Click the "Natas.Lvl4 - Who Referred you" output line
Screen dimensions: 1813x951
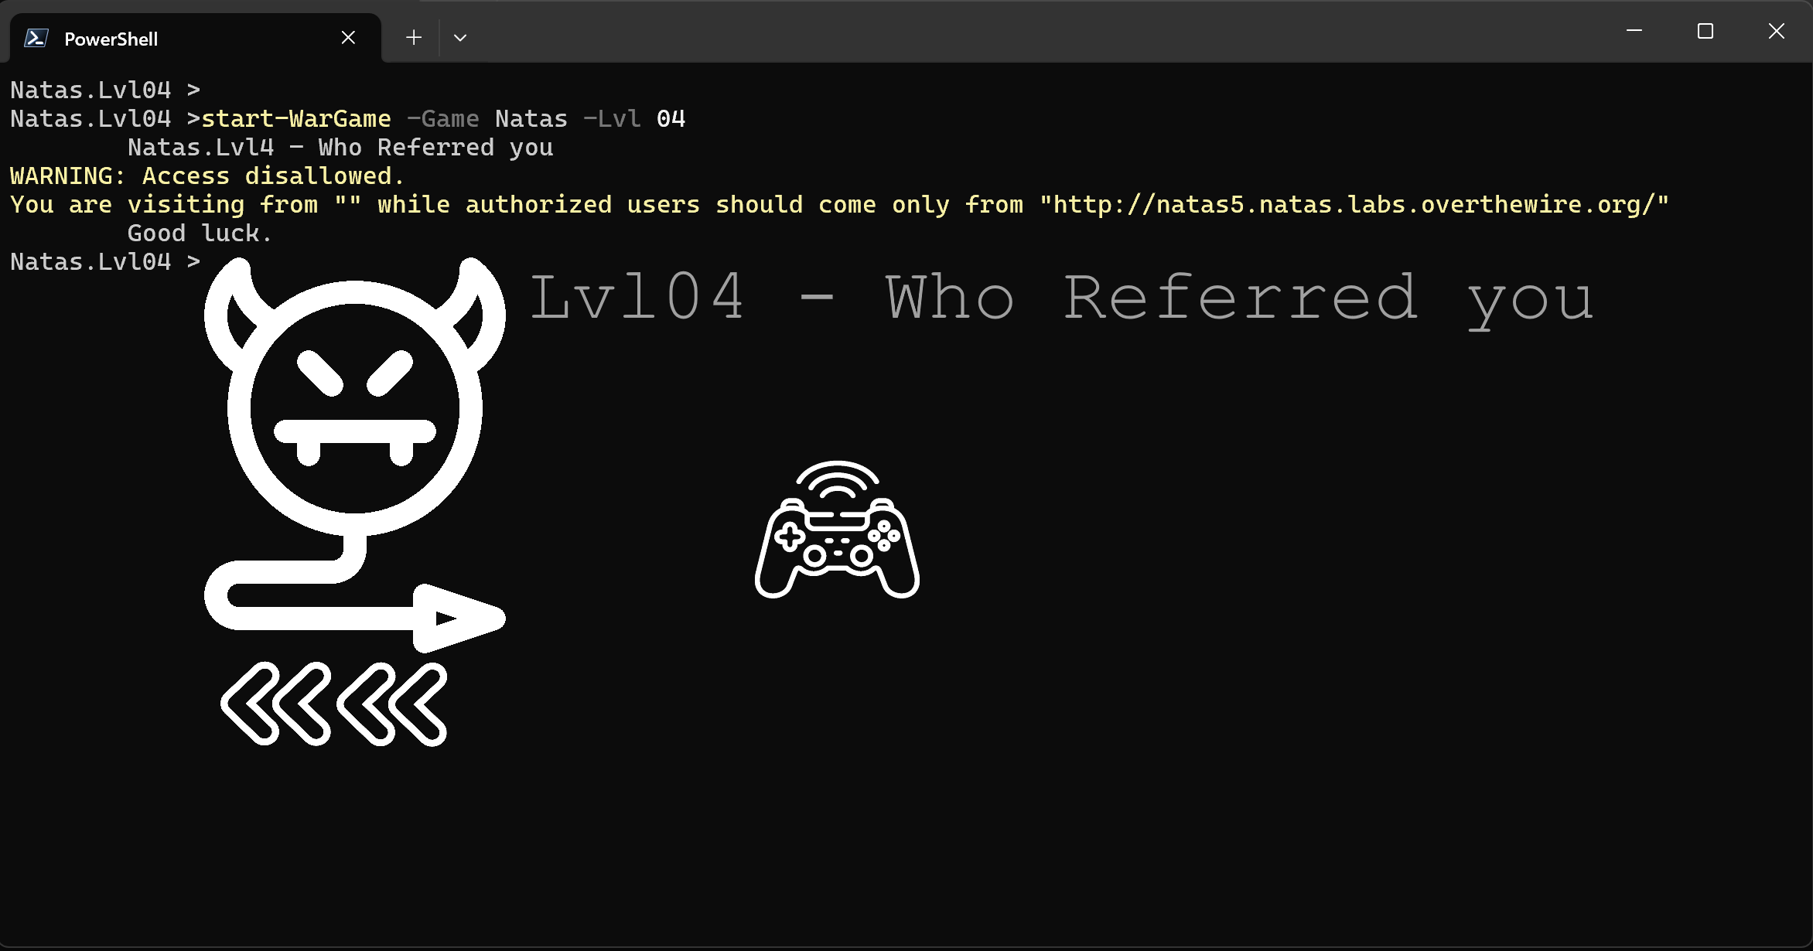340,147
